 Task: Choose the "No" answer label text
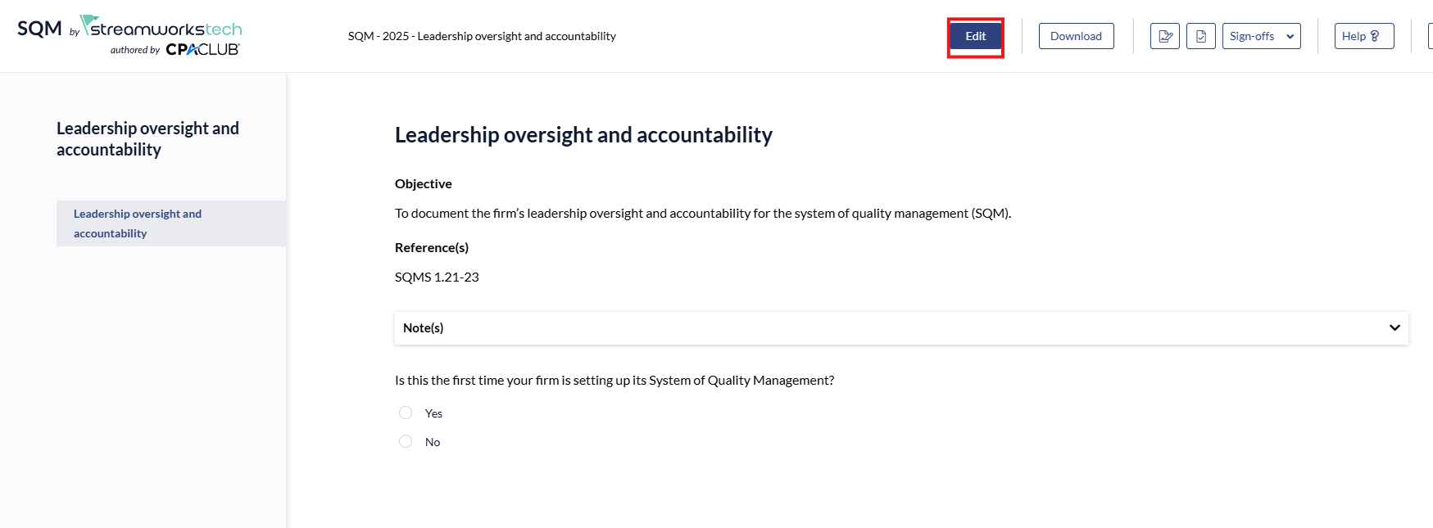point(433,442)
